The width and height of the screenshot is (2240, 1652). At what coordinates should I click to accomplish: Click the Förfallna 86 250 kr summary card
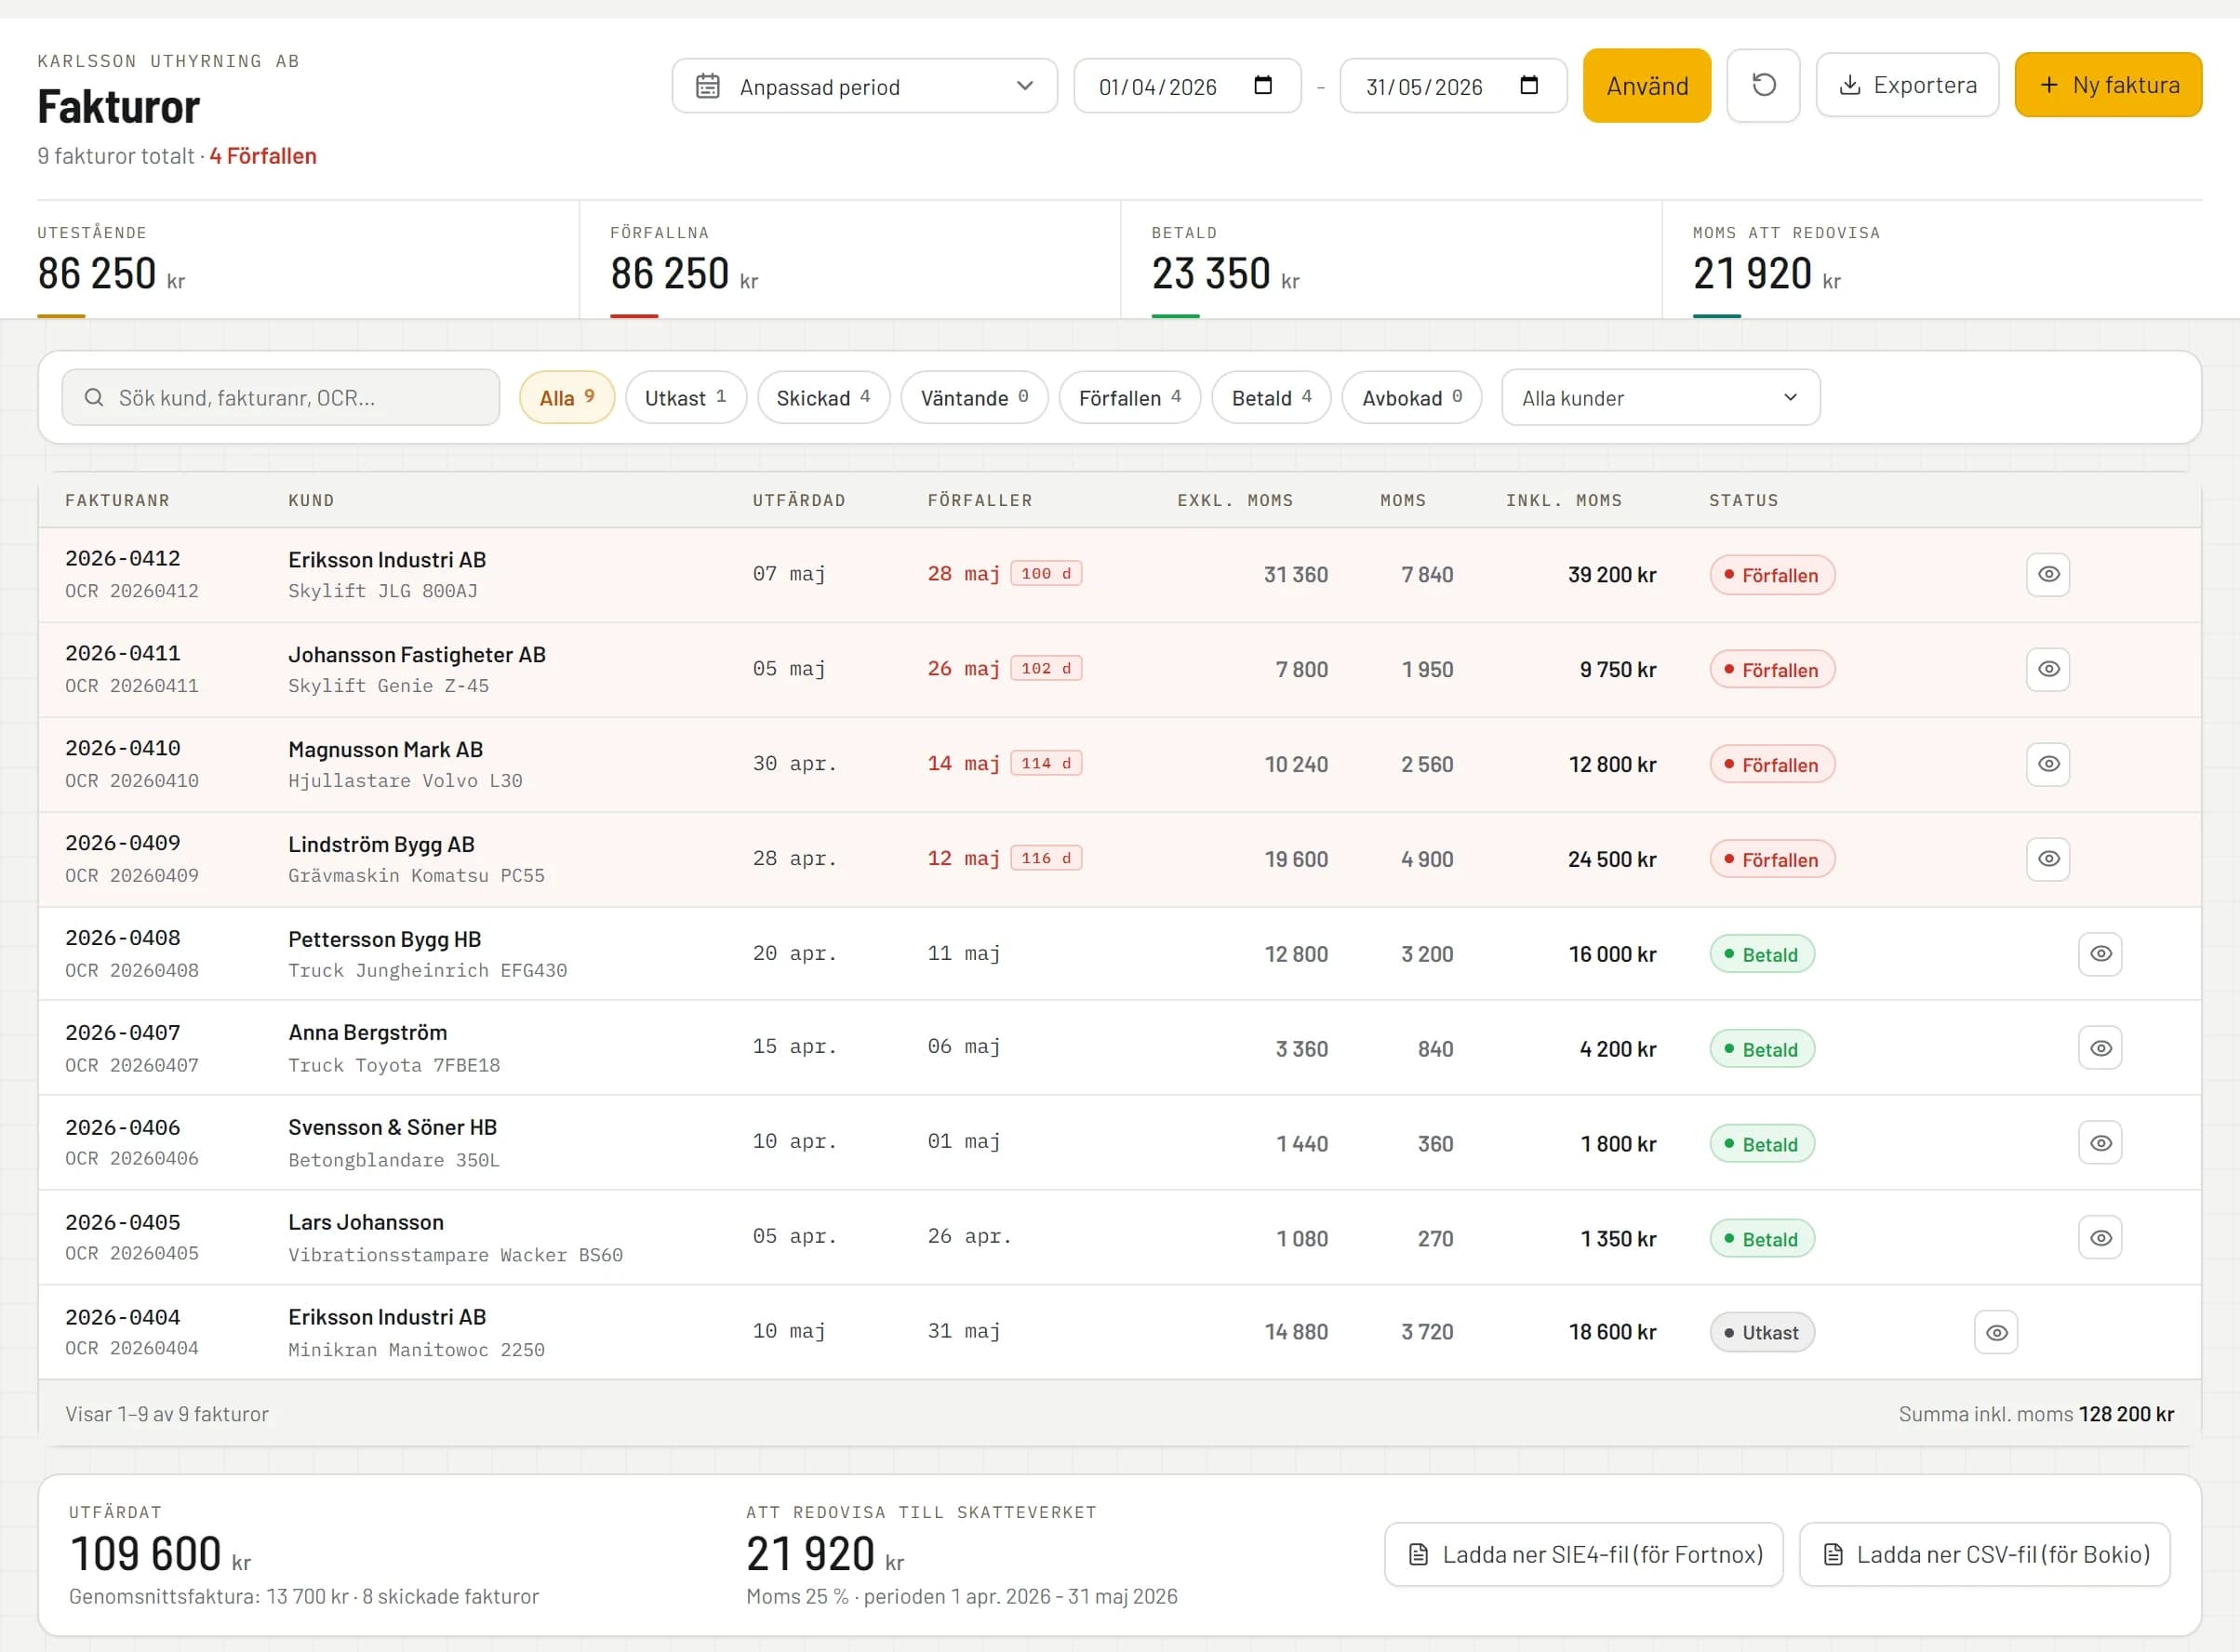click(849, 260)
